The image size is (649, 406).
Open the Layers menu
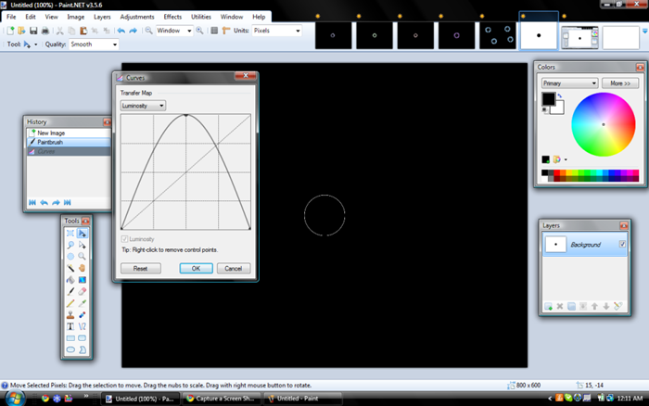[102, 17]
